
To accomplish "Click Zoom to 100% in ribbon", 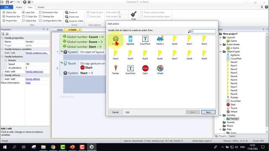I will (74, 21).
